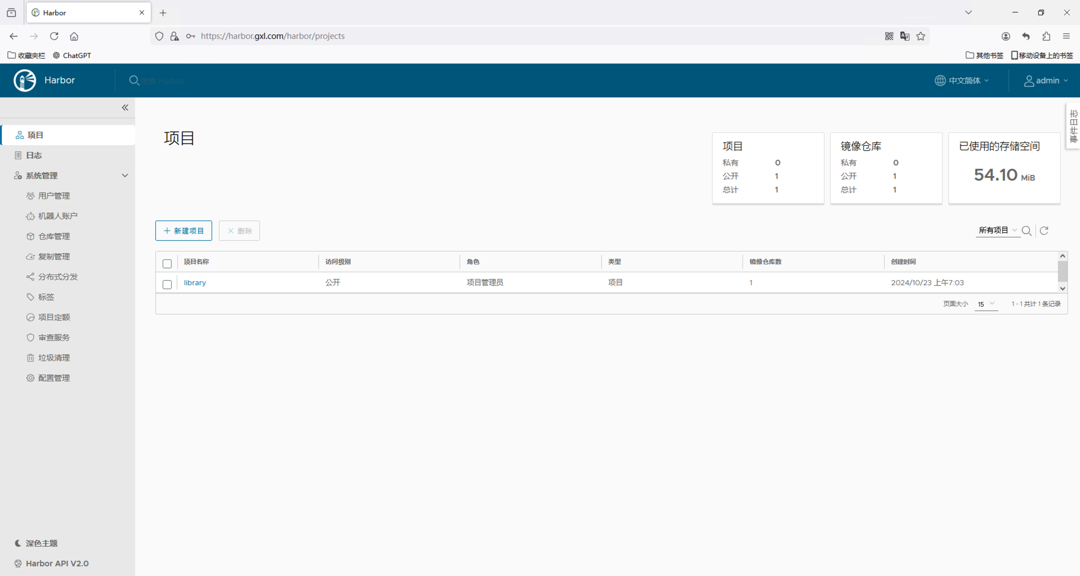Click the 新建项目 button
The height and width of the screenshot is (576, 1080).
point(183,231)
